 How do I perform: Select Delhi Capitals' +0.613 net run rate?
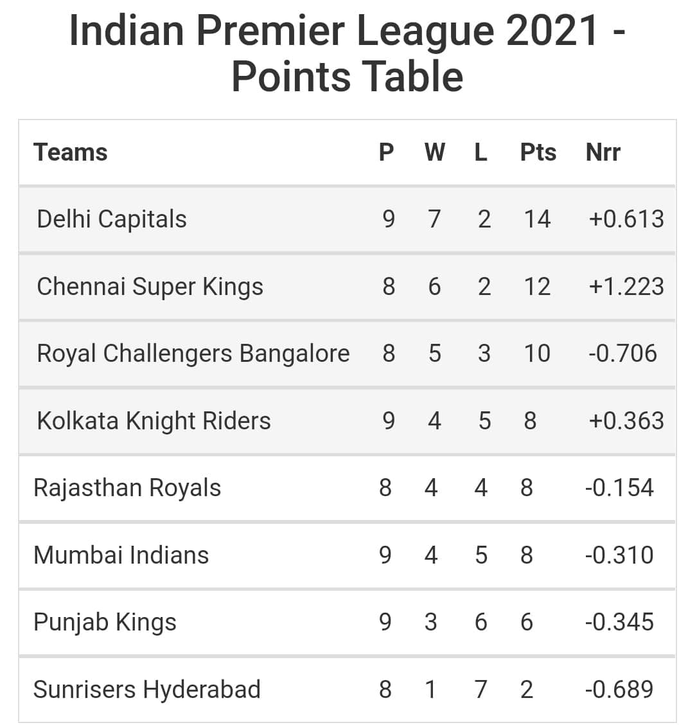coord(626,219)
